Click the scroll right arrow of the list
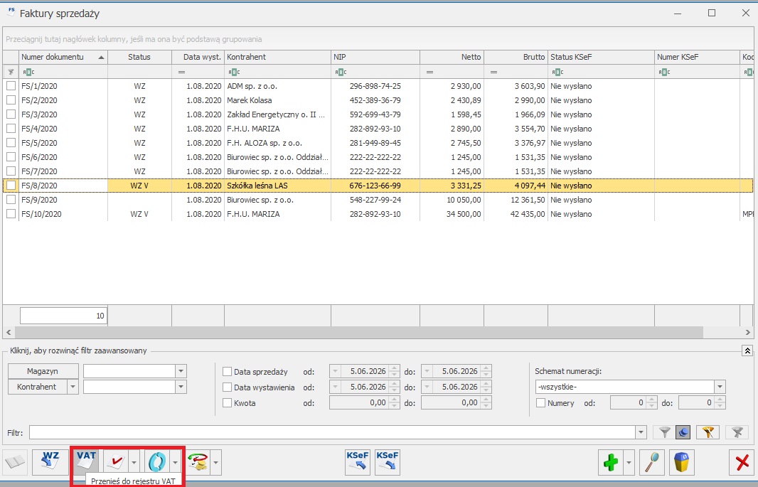This screenshot has height=487, width=758. coord(748,333)
